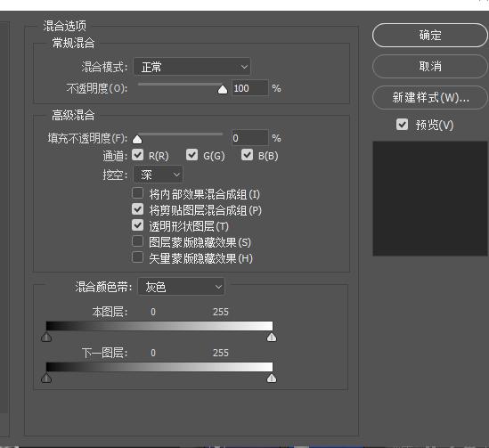Viewport: 489px width, 448px height.
Task: Enable 矢量蒙版隐藏效果(H) checkbox
Action: click(137, 257)
